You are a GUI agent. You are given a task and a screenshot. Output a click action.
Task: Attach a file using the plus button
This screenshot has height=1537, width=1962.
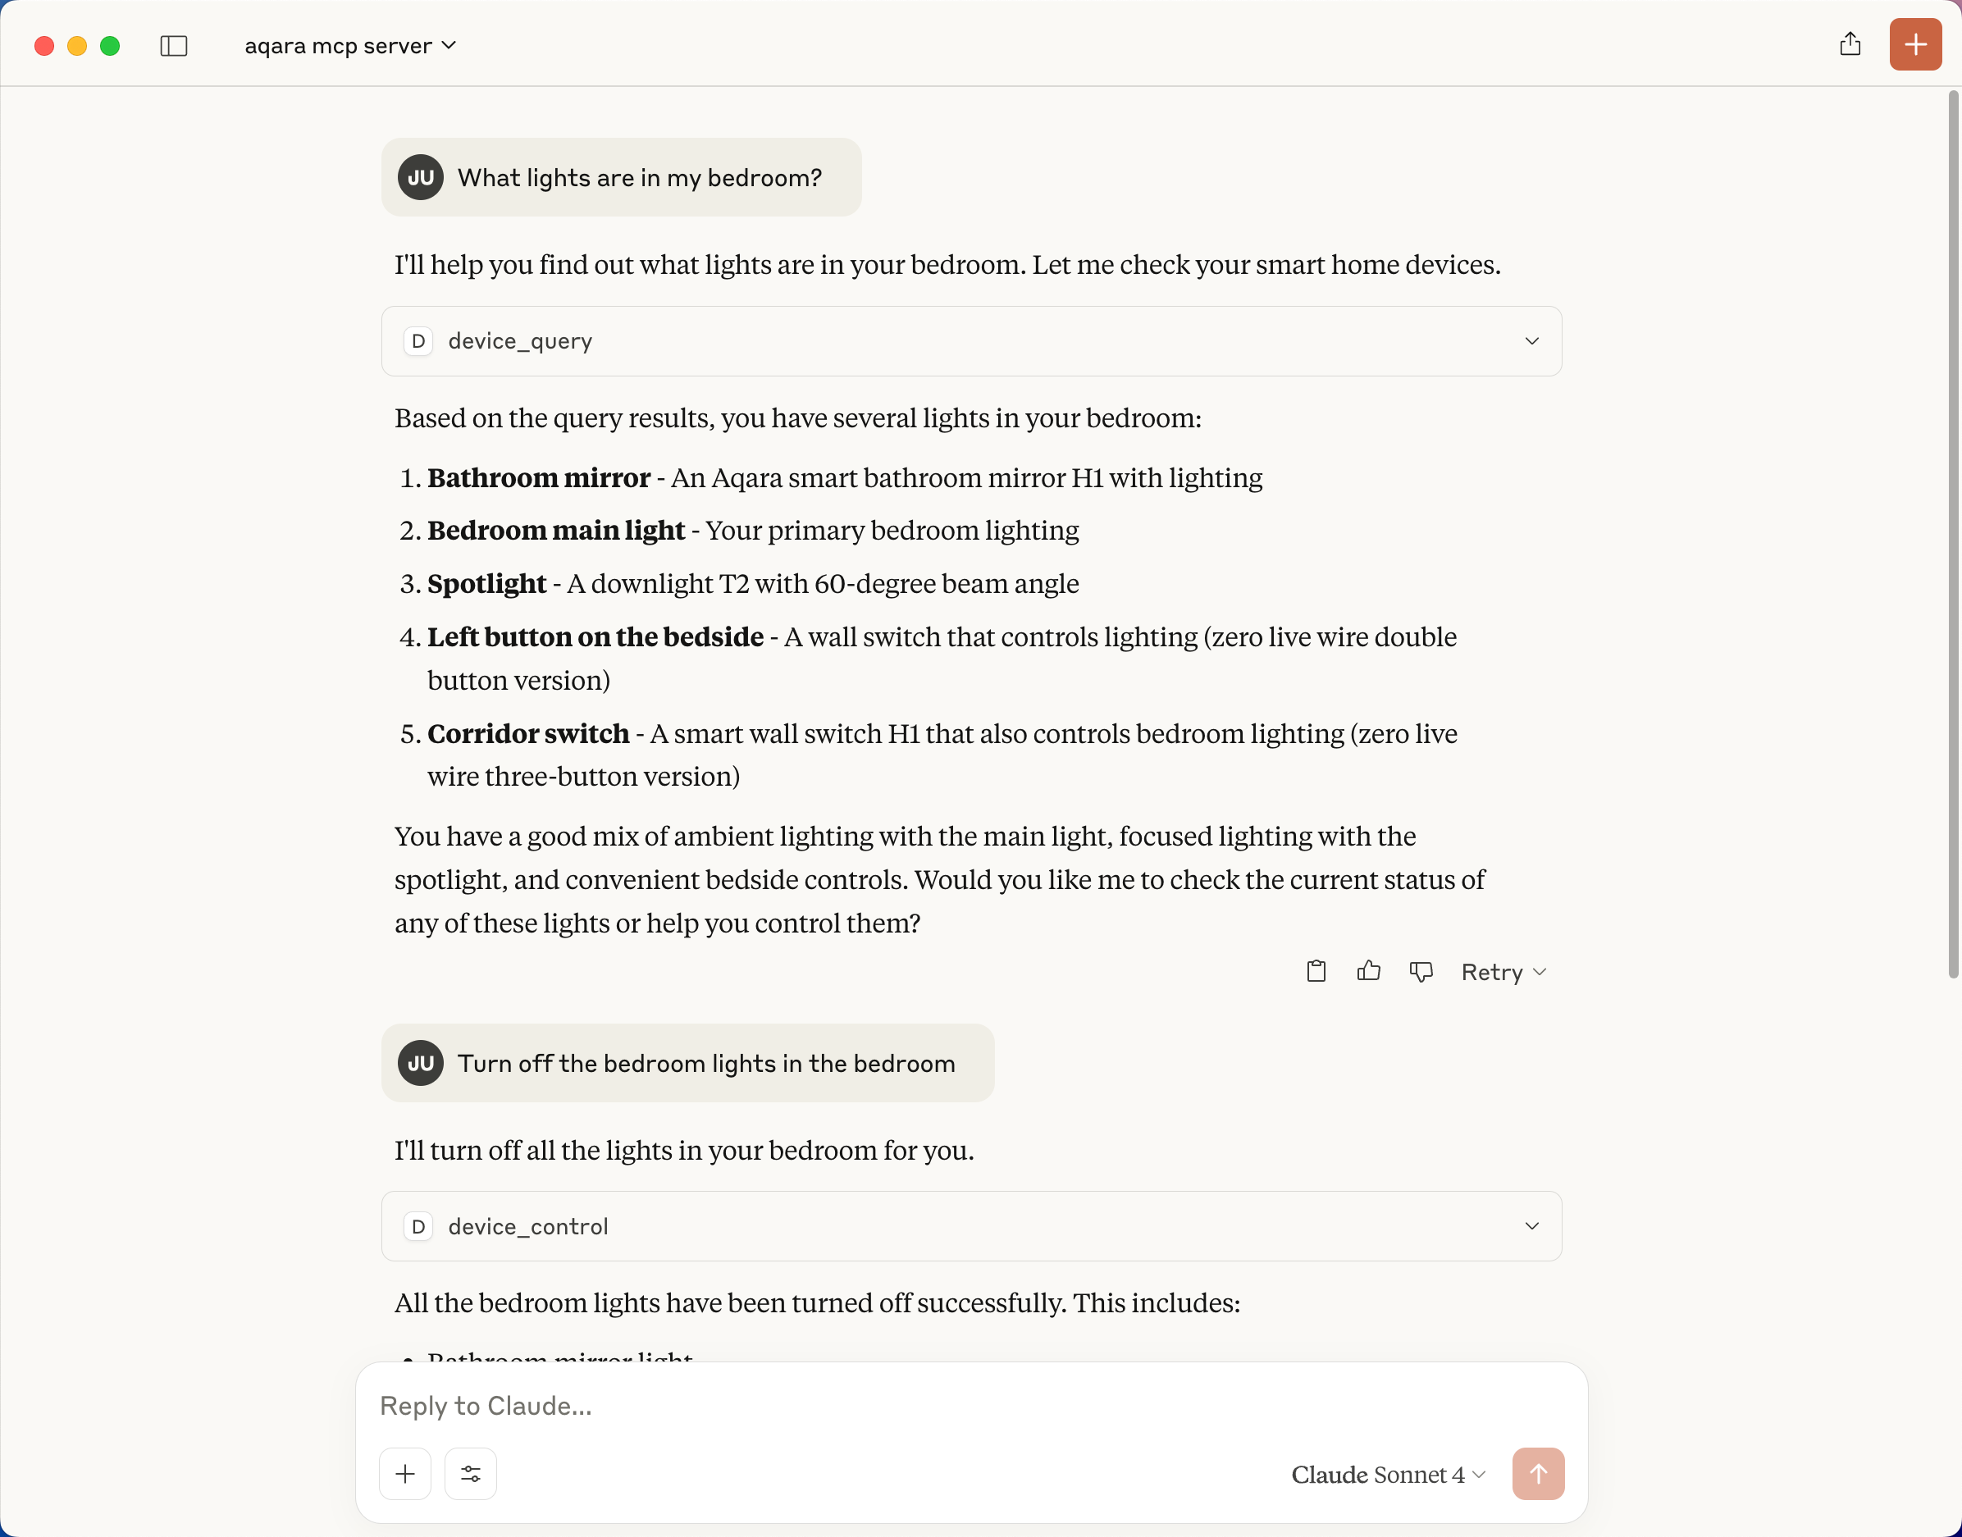[405, 1473]
